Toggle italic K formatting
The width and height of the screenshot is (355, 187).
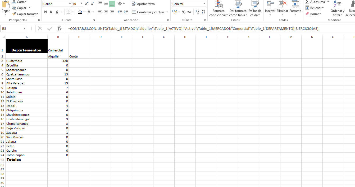51,12
